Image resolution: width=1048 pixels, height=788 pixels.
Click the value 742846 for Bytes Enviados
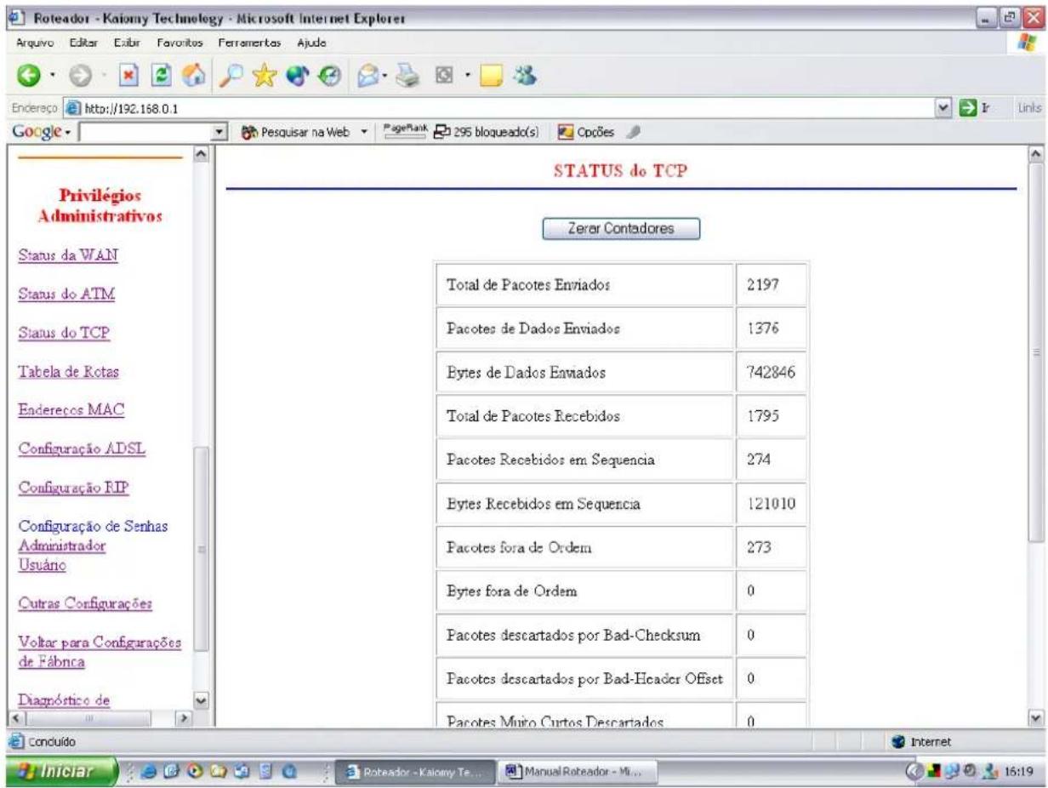coord(771,371)
